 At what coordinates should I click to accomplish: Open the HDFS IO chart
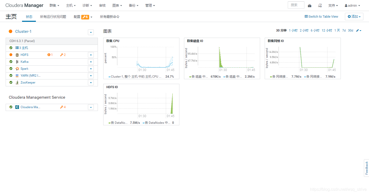click(x=141, y=105)
